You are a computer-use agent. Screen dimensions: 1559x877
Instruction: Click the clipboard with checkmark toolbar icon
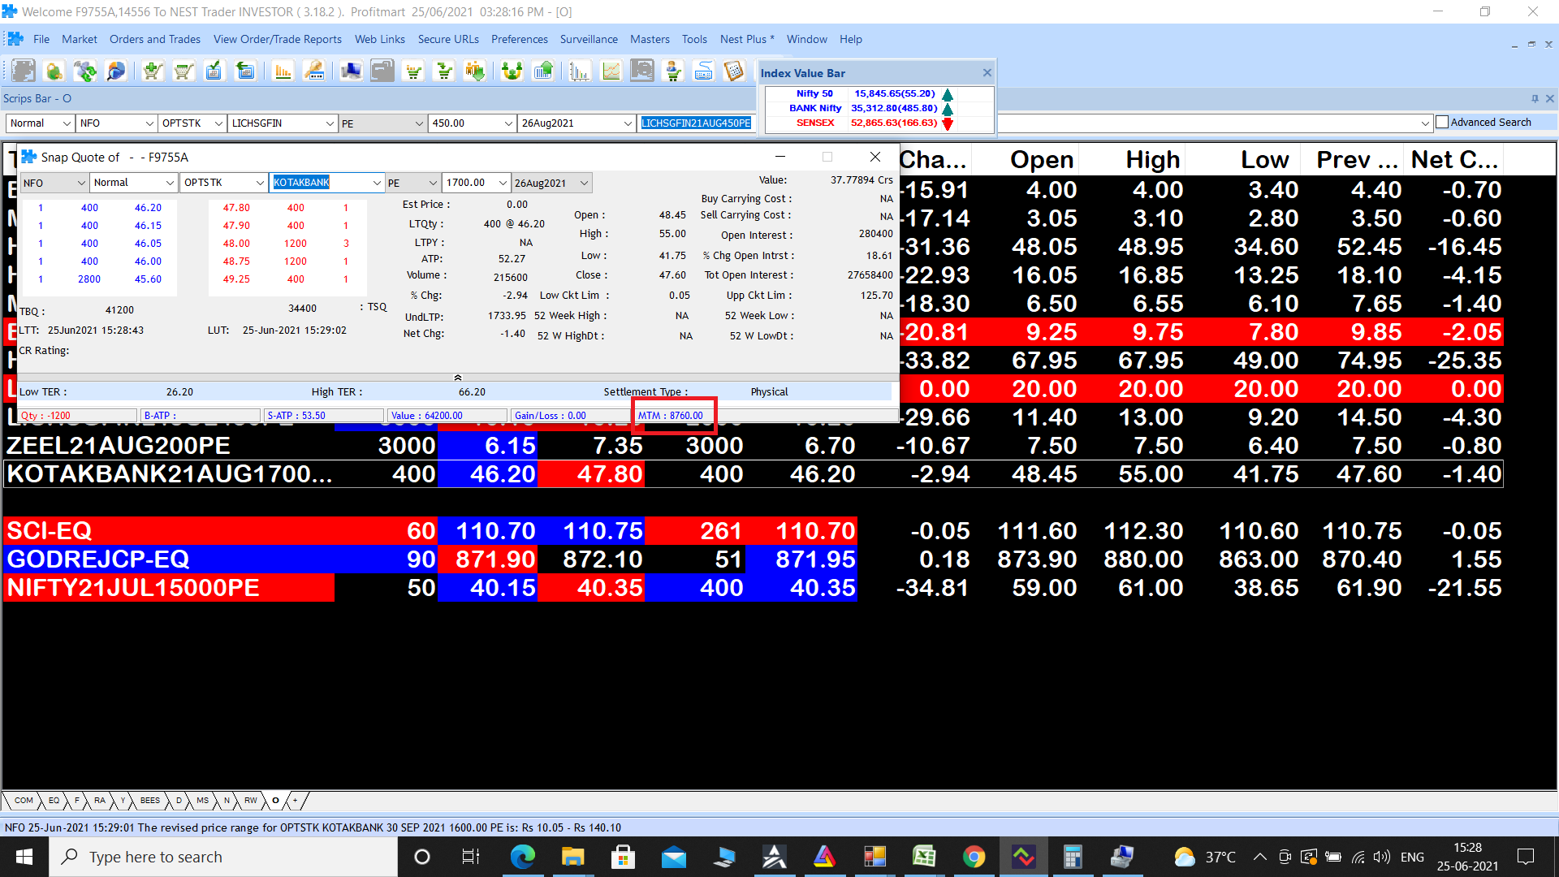pyautogui.click(x=214, y=71)
